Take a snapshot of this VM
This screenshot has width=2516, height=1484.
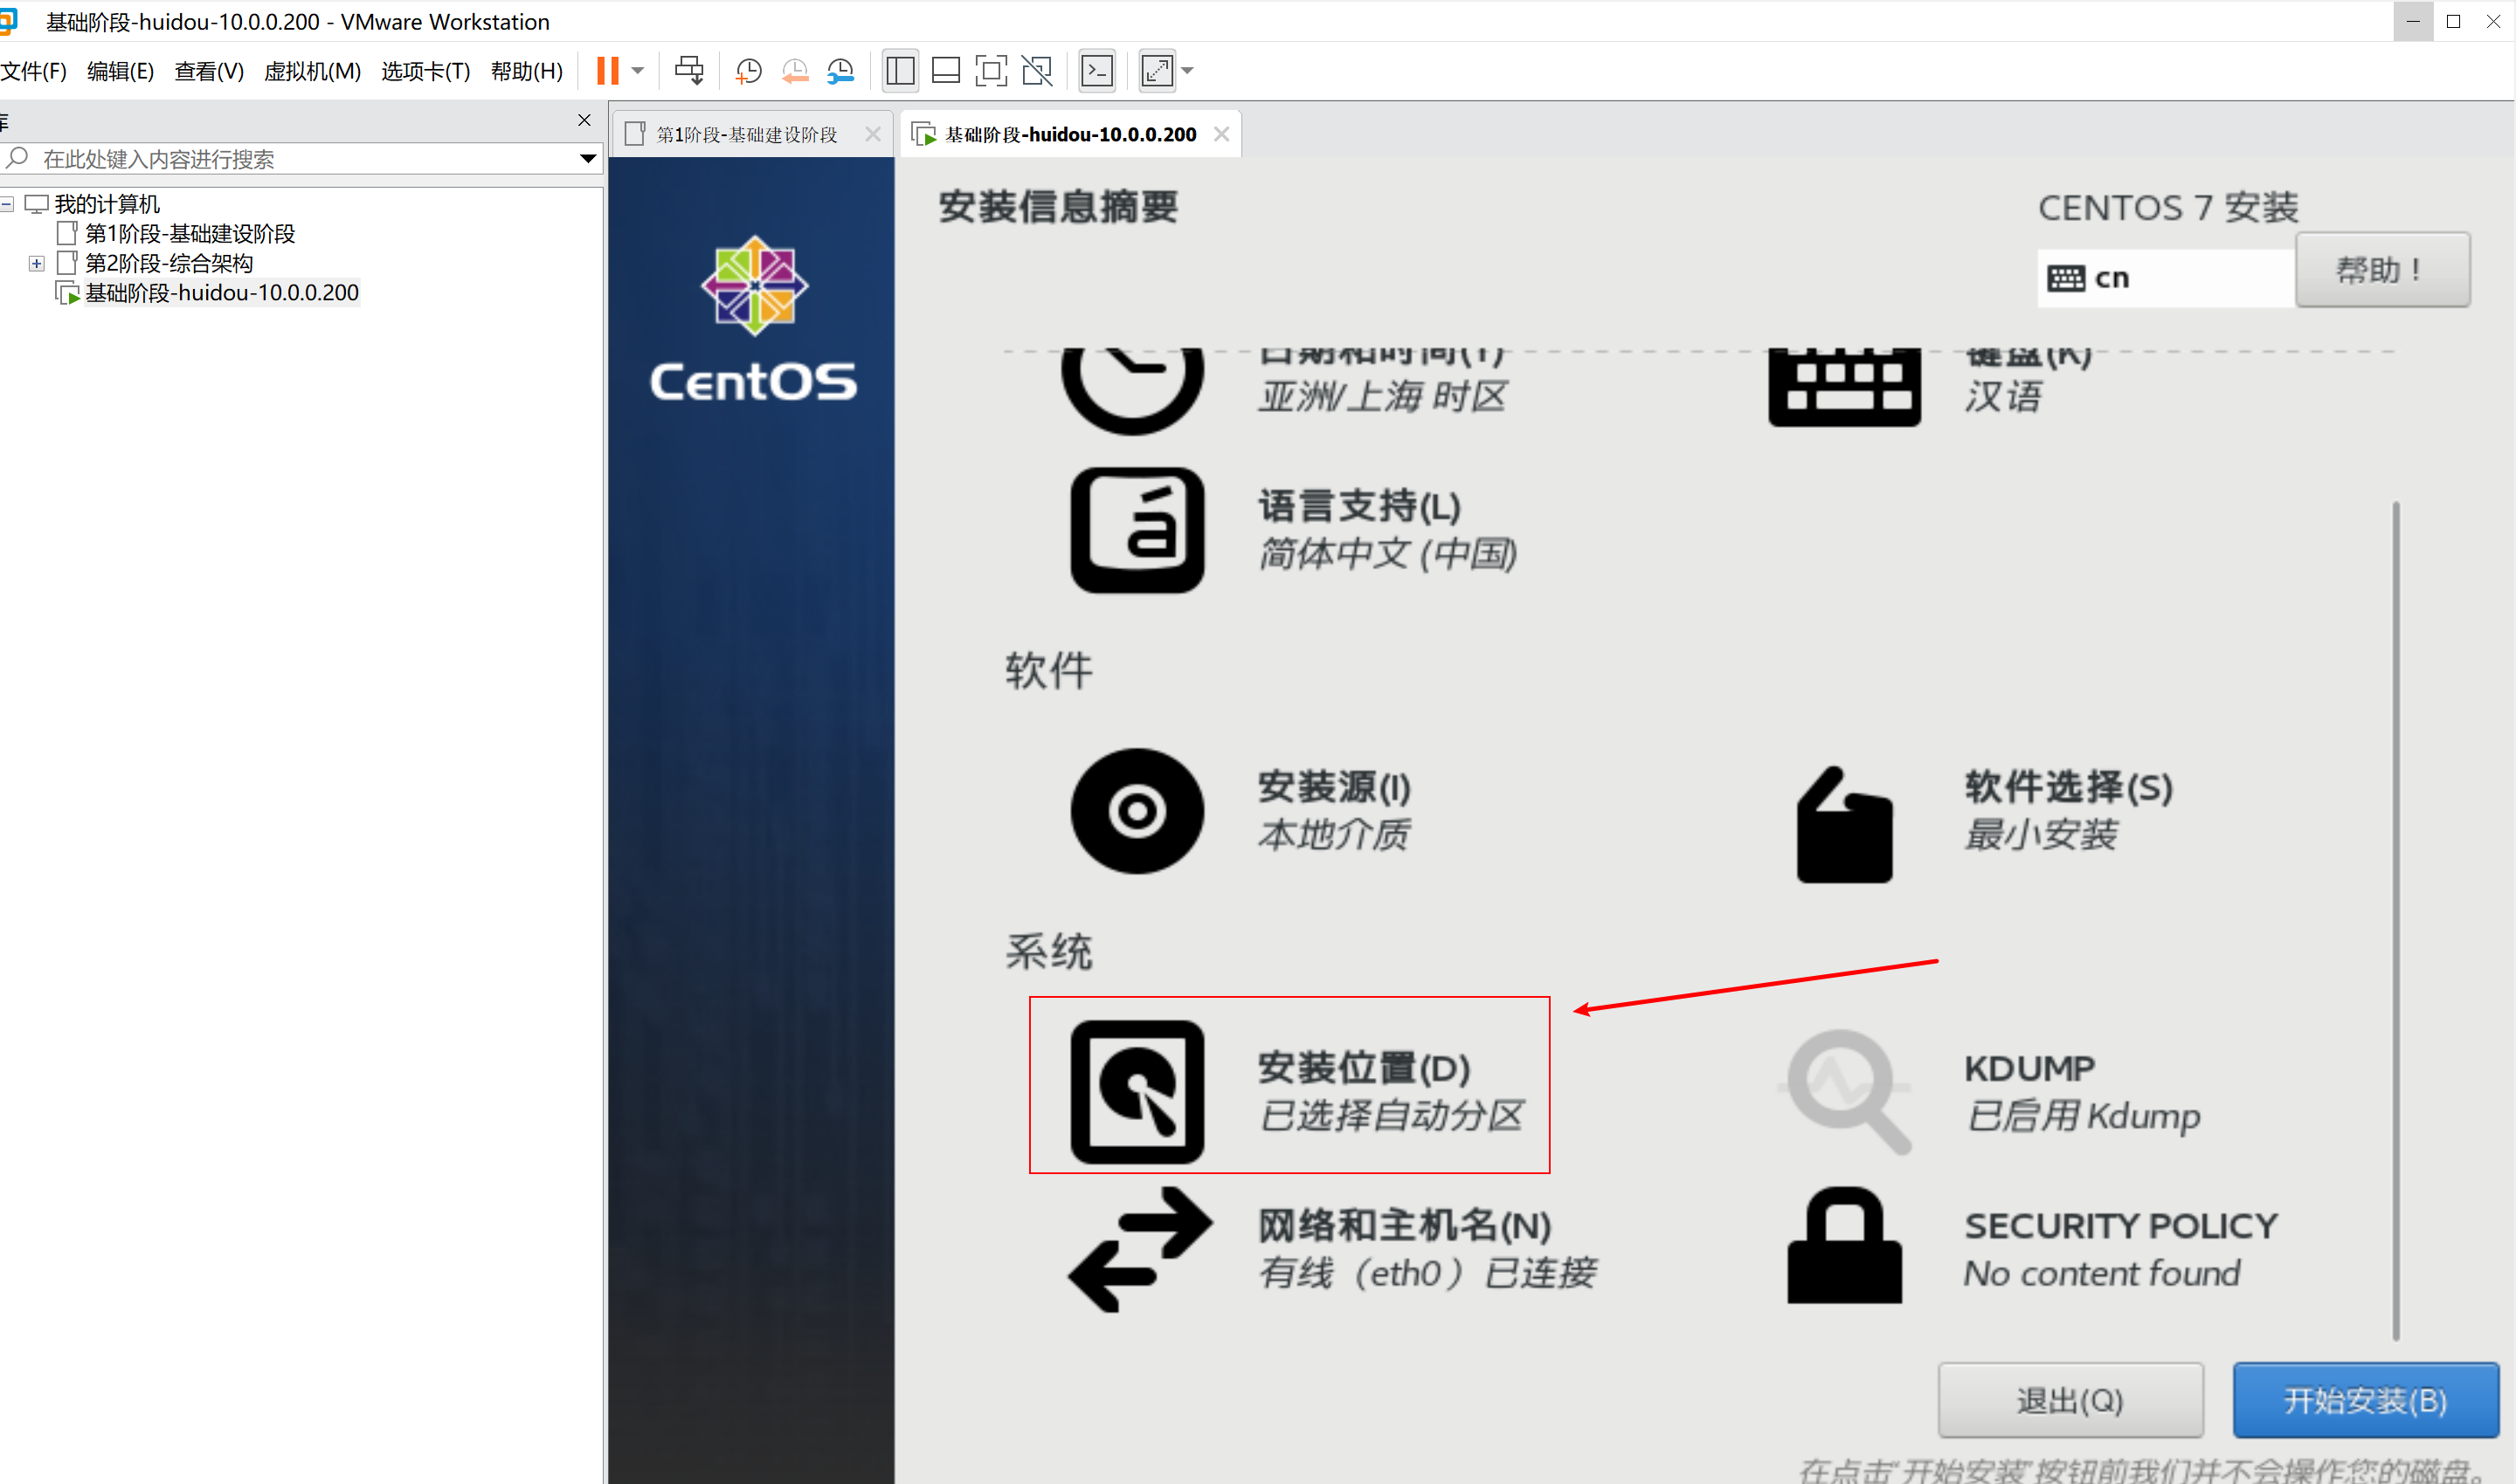pos(749,70)
